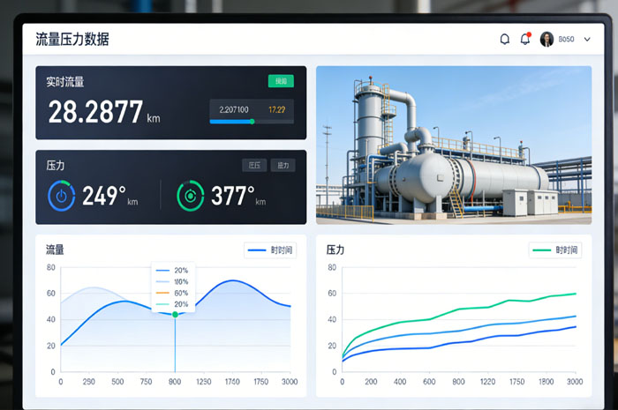Viewport: 618px width, 410px height.
Task: Toggle the blue legend in flow chart
Action: point(270,250)
